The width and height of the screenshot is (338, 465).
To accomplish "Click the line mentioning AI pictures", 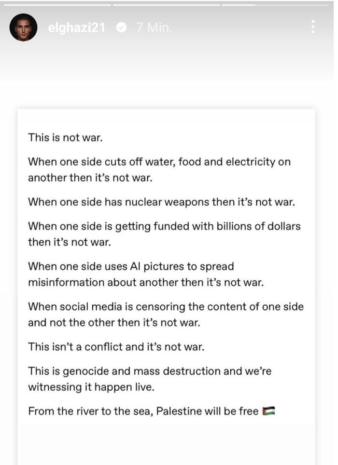I will click(131, 266).
